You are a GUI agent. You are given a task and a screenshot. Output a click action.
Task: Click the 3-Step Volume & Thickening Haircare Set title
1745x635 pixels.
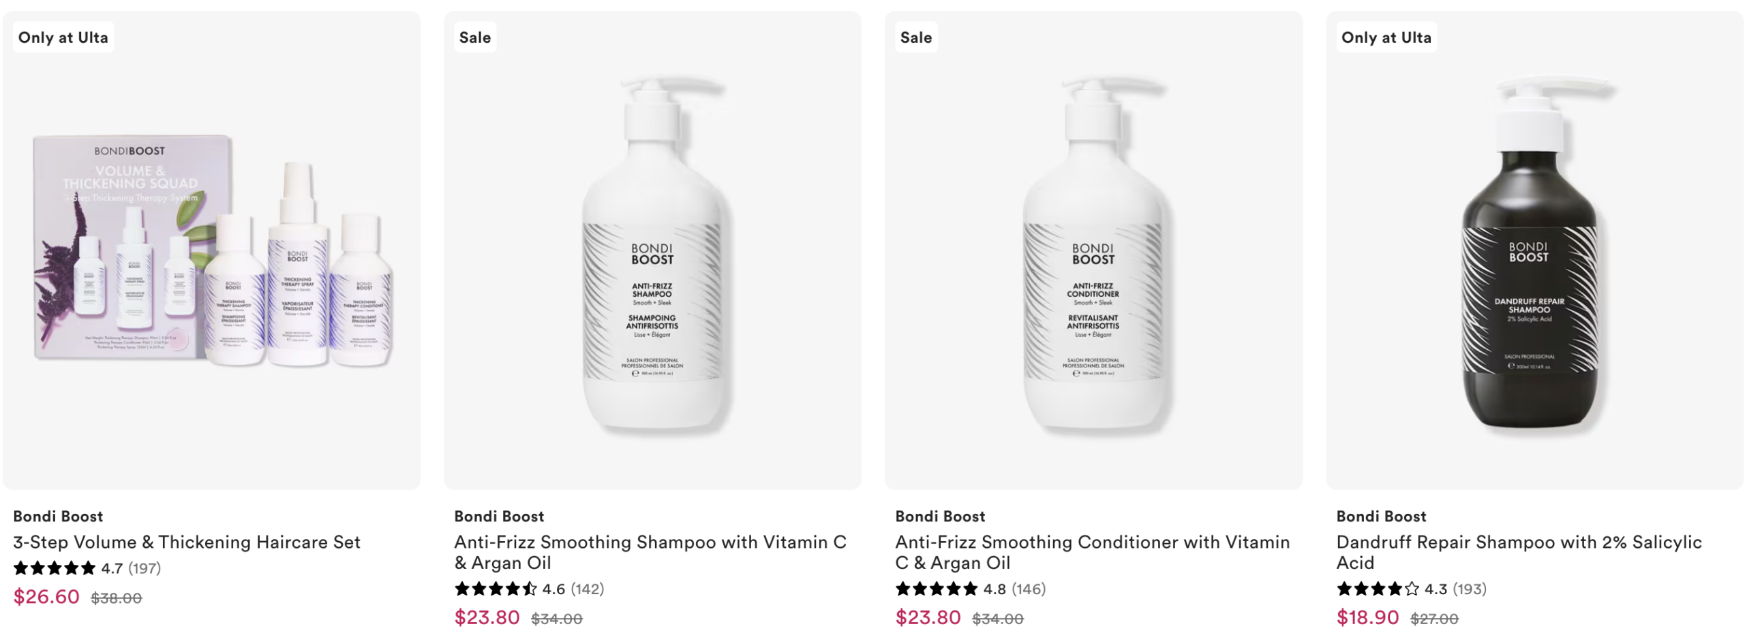point(186,542)
